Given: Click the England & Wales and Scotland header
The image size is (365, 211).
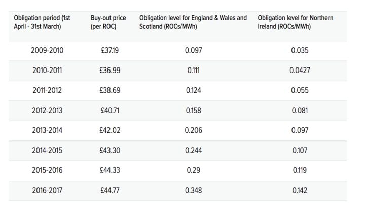Looking at the screenshot, I should pyautogui.click(x=193, y=22).
